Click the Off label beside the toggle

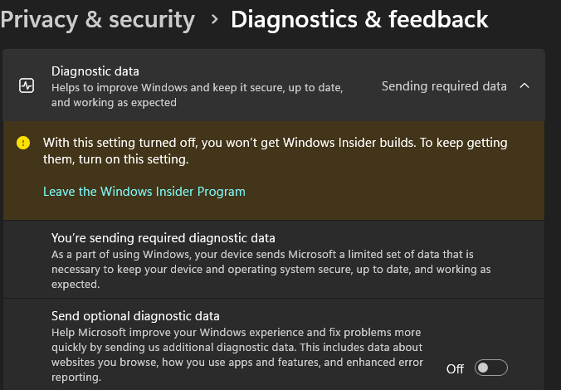pos(455,368)
